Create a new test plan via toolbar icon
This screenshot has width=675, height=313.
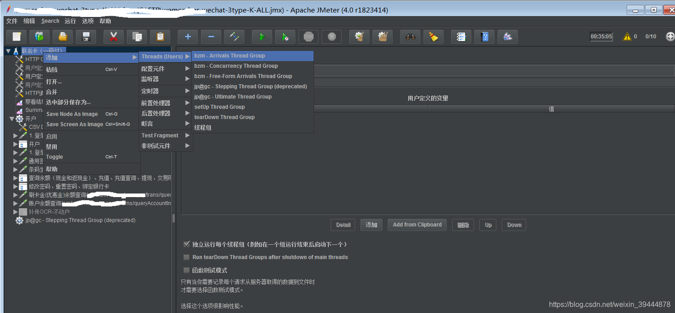(x=17, y=37)
